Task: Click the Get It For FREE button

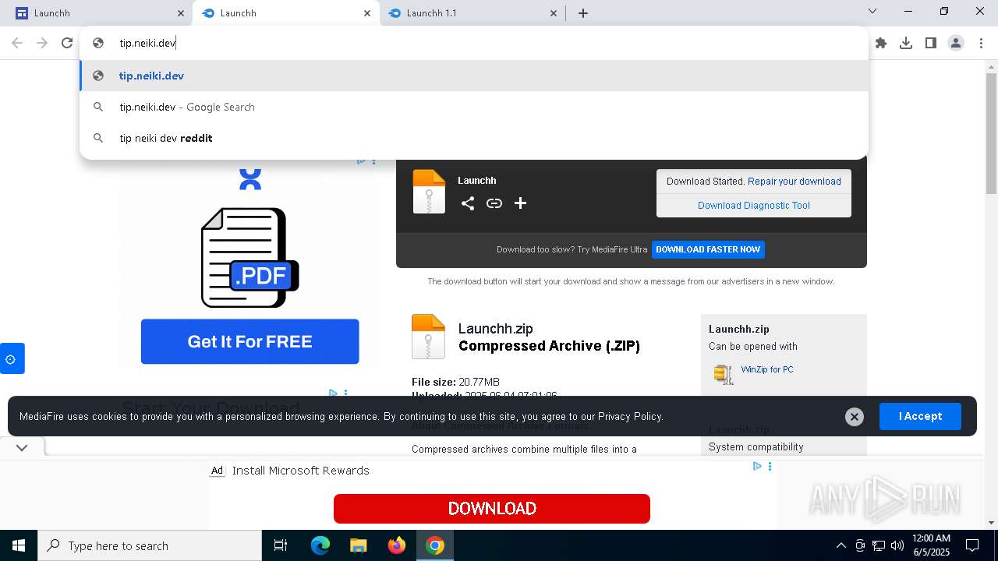Action: pos(249,341)
